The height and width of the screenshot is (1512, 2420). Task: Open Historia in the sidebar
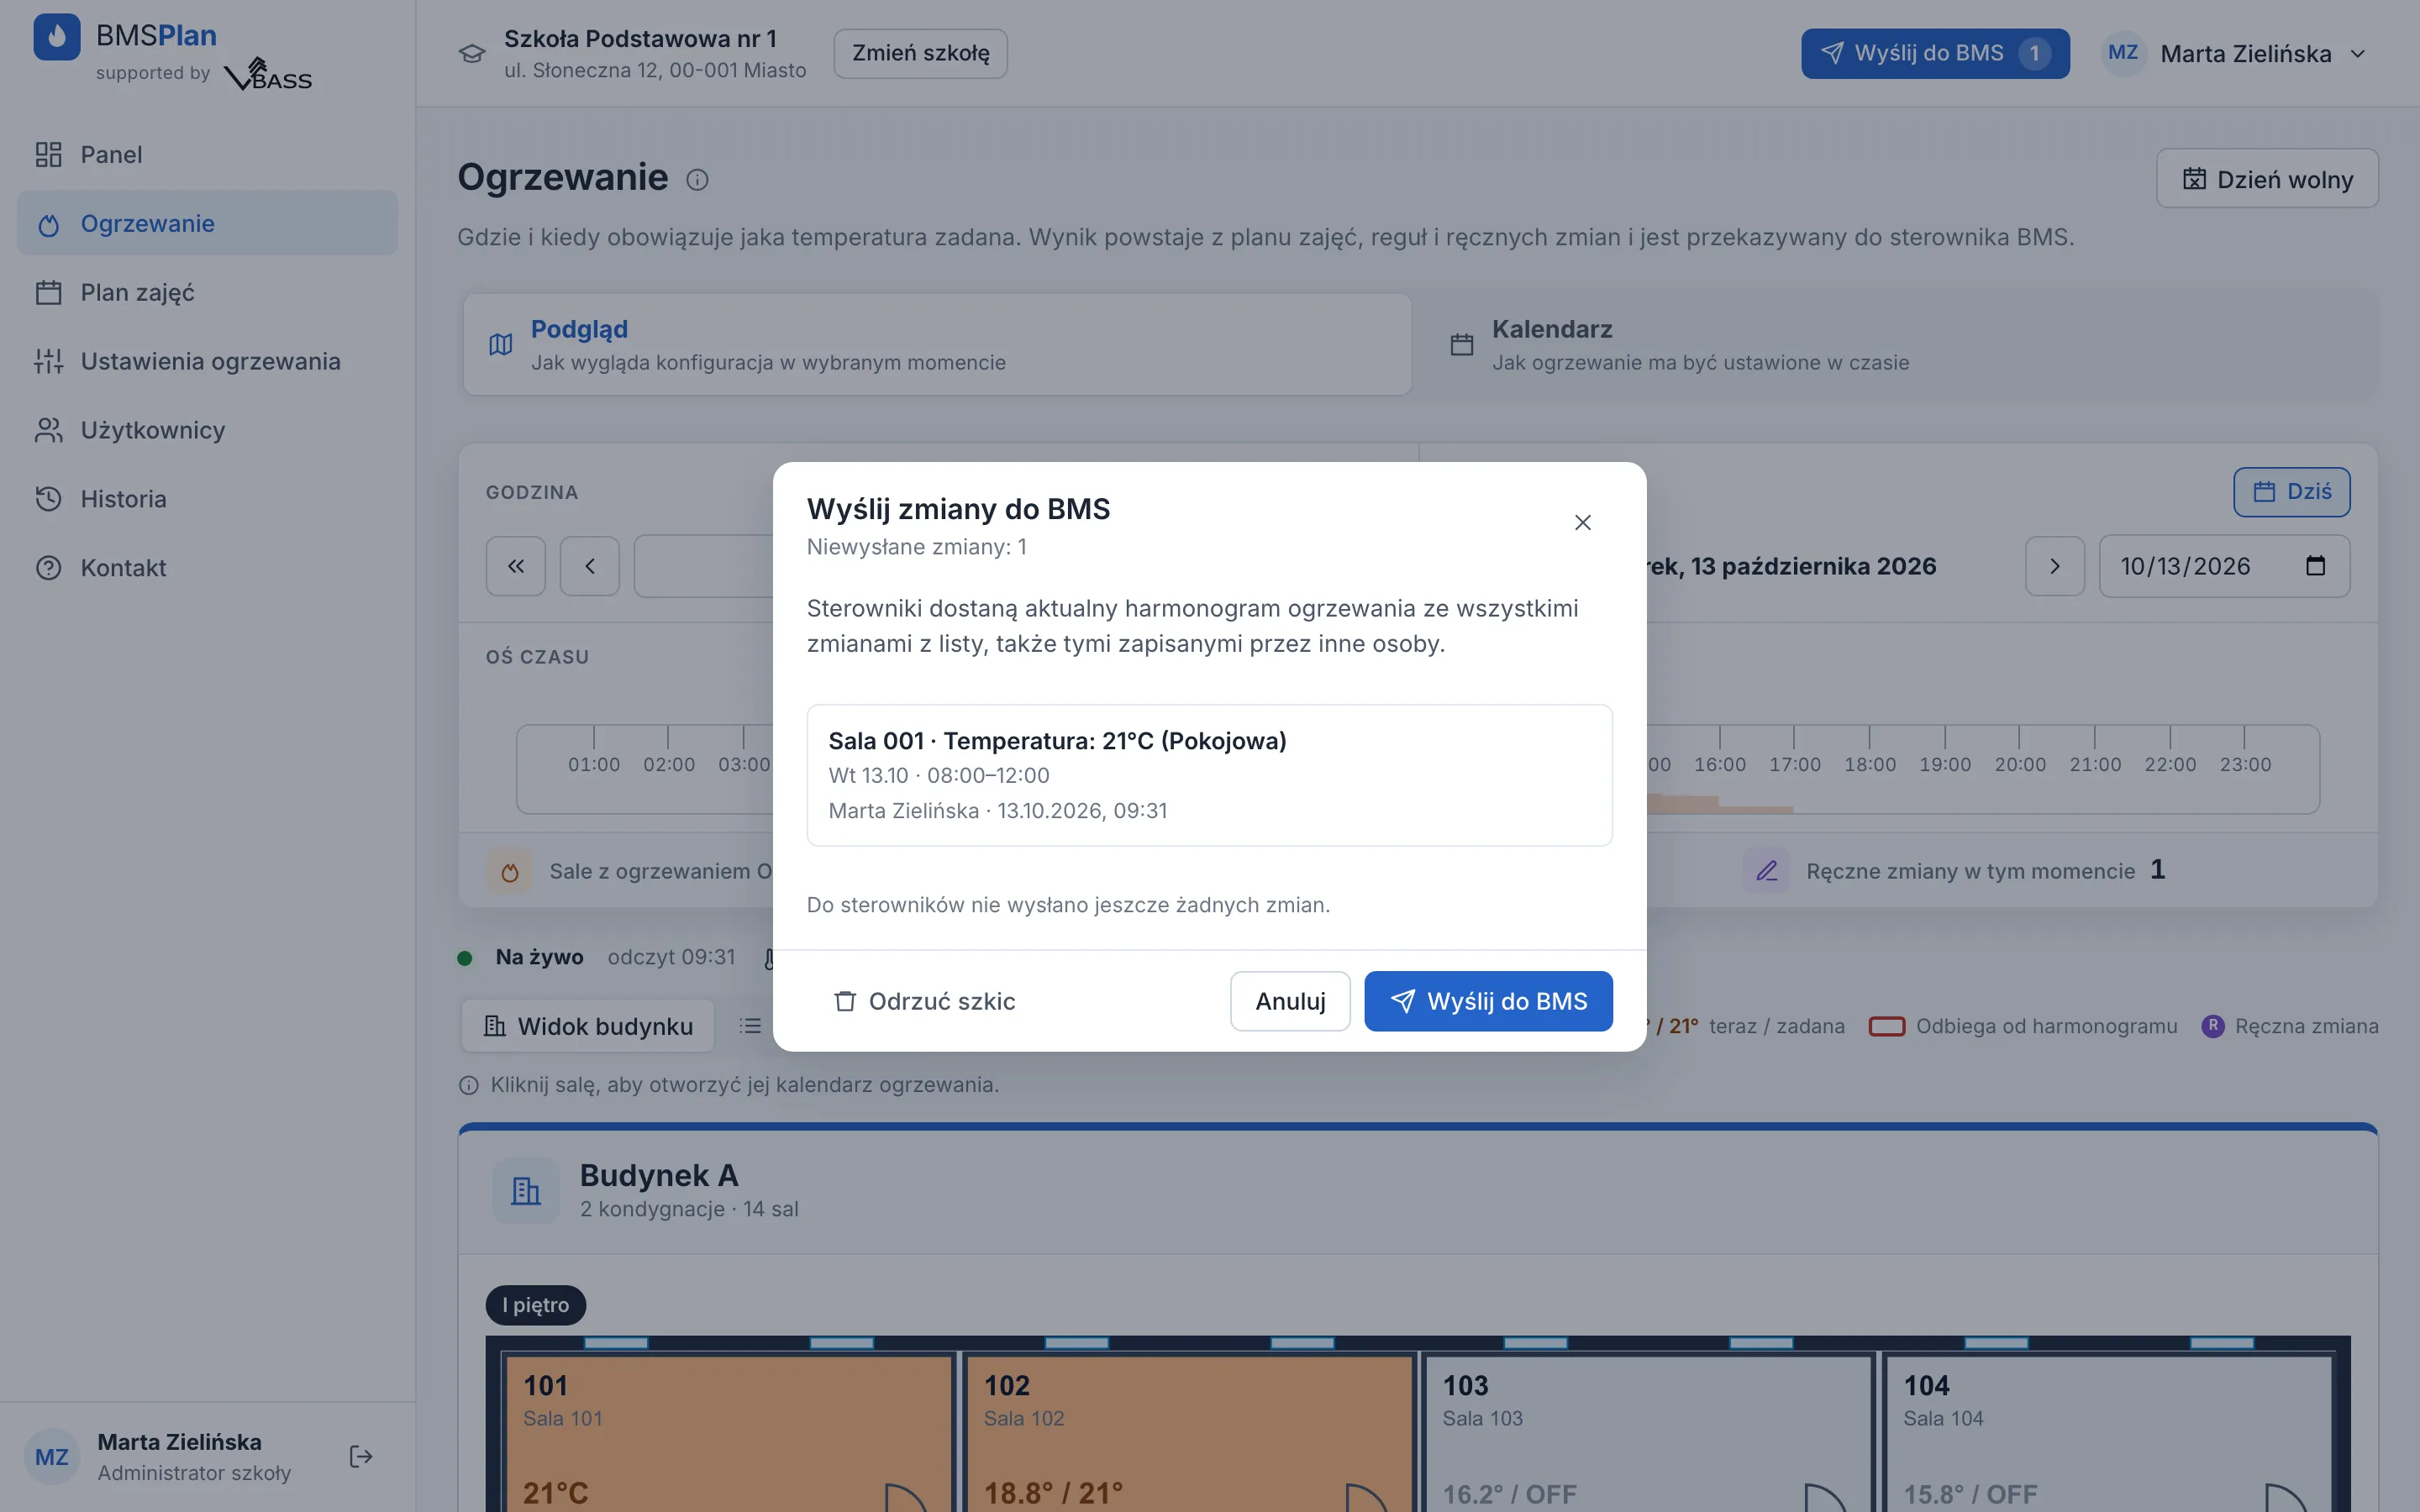click(207, 499)
